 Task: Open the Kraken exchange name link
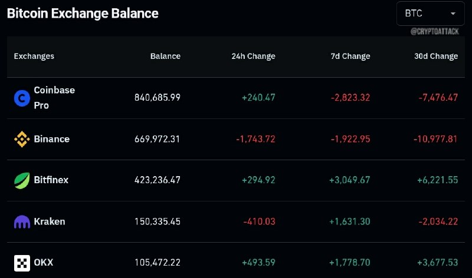click(x=50, y=221)
